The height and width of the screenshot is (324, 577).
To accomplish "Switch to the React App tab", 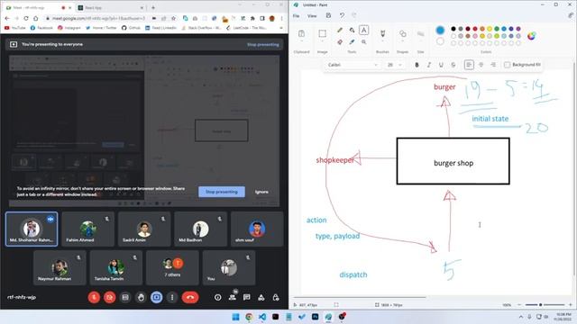I will 111,7.
